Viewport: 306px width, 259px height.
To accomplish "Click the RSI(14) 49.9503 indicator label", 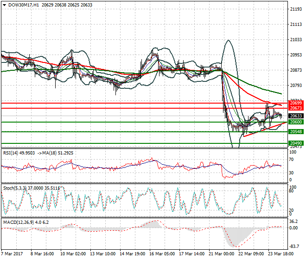I will pyautogui.click(x=19, y=153).
